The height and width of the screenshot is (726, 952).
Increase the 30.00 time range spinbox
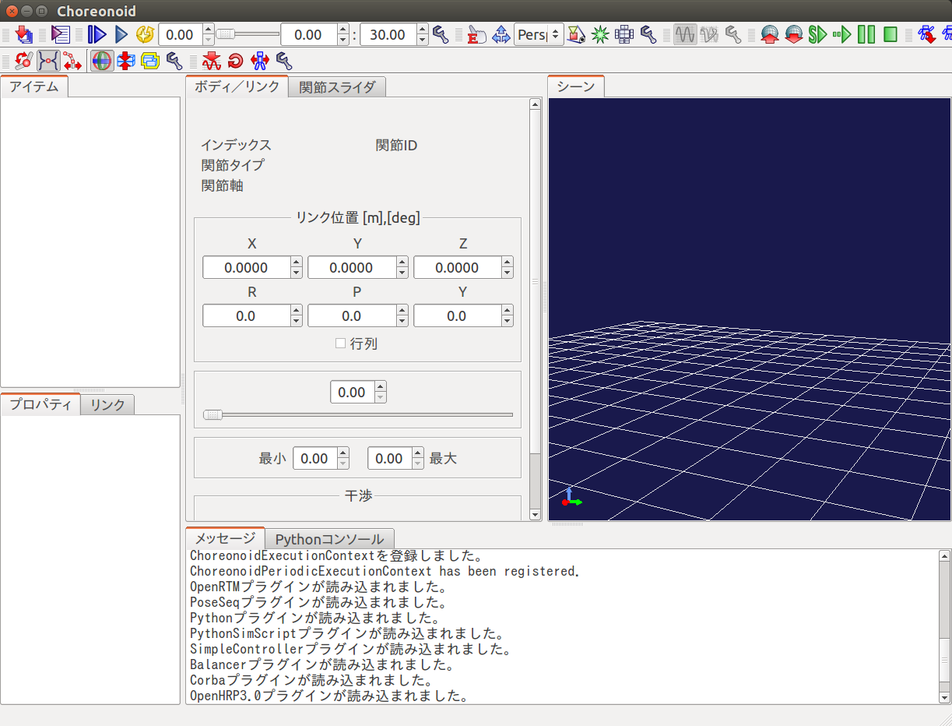(x=422, y=29)
